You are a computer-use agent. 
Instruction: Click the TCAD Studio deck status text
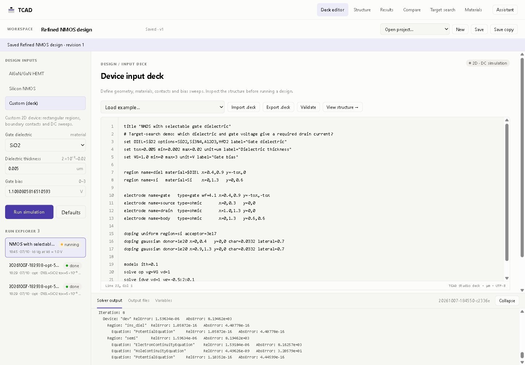(x=477, y=286)
